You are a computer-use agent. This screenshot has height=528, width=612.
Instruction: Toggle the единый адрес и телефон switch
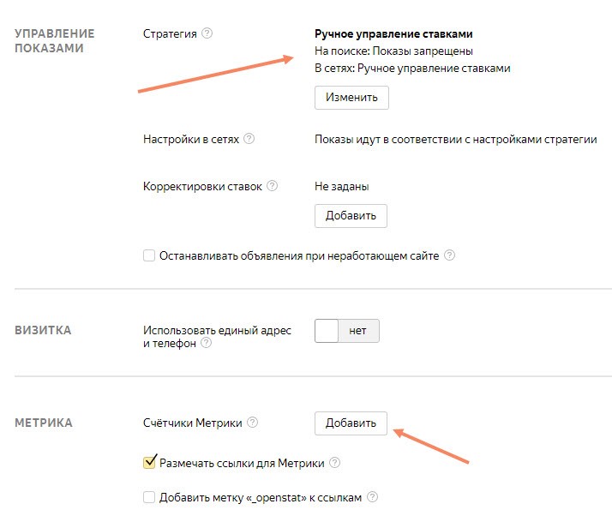(x=346, y=331)
